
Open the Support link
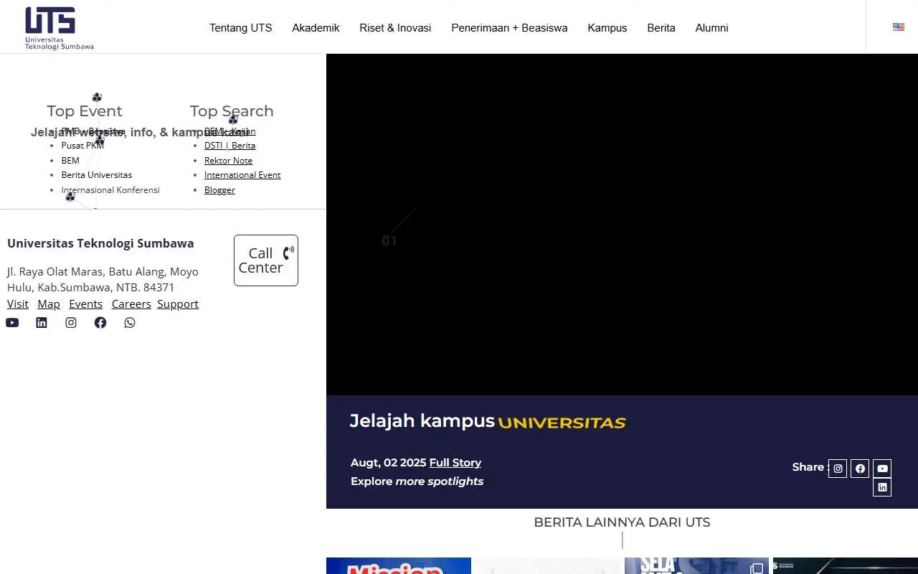tap(178, 304)
